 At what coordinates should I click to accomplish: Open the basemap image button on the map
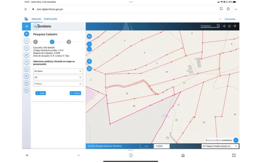point(89,36)
